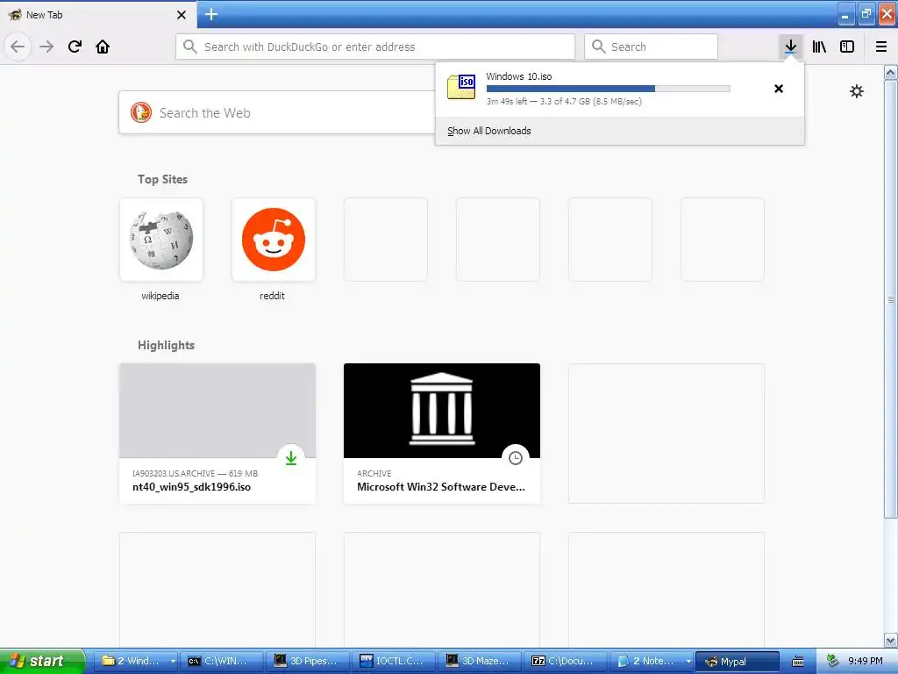
Task: Reload the current page
Action: pos(75,47)
